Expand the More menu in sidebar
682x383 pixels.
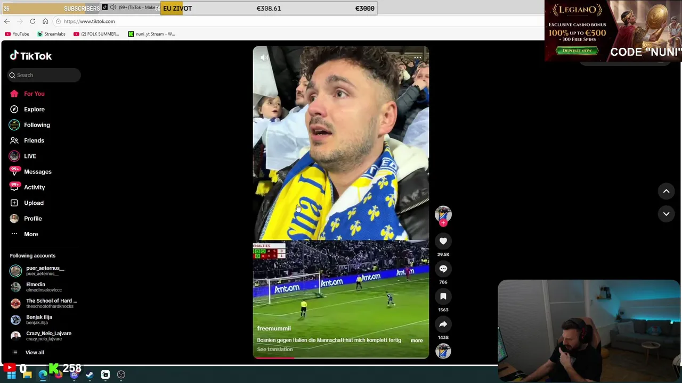point(24,234)
